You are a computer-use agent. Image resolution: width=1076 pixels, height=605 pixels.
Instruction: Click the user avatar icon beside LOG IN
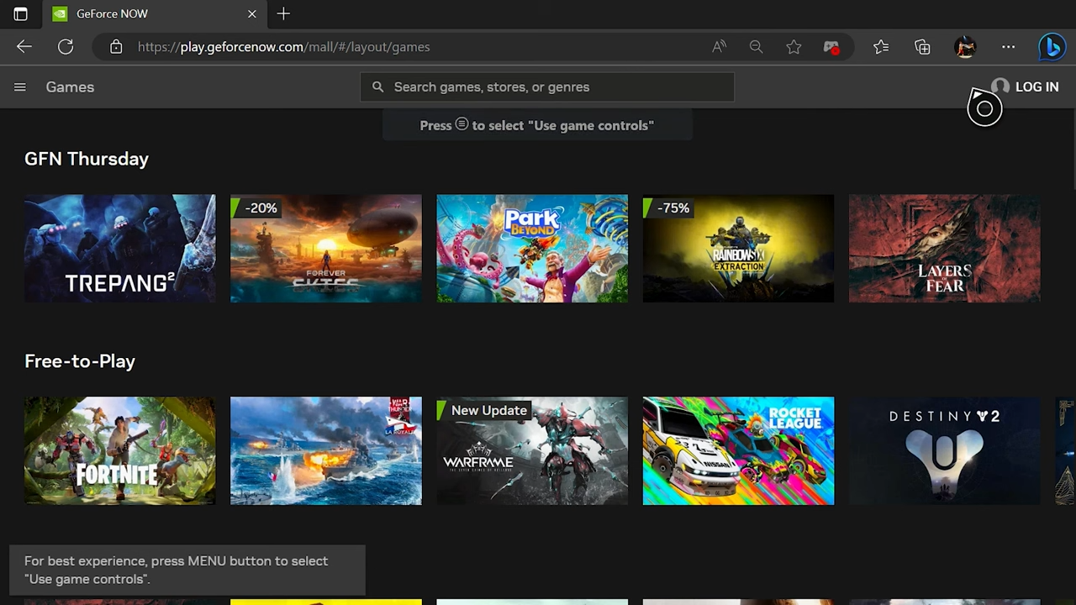(x=1000, y=87)
